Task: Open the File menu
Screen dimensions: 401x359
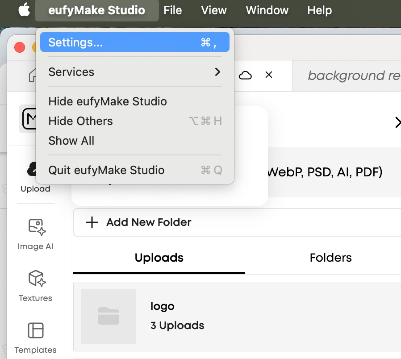Action: (173, 10)
